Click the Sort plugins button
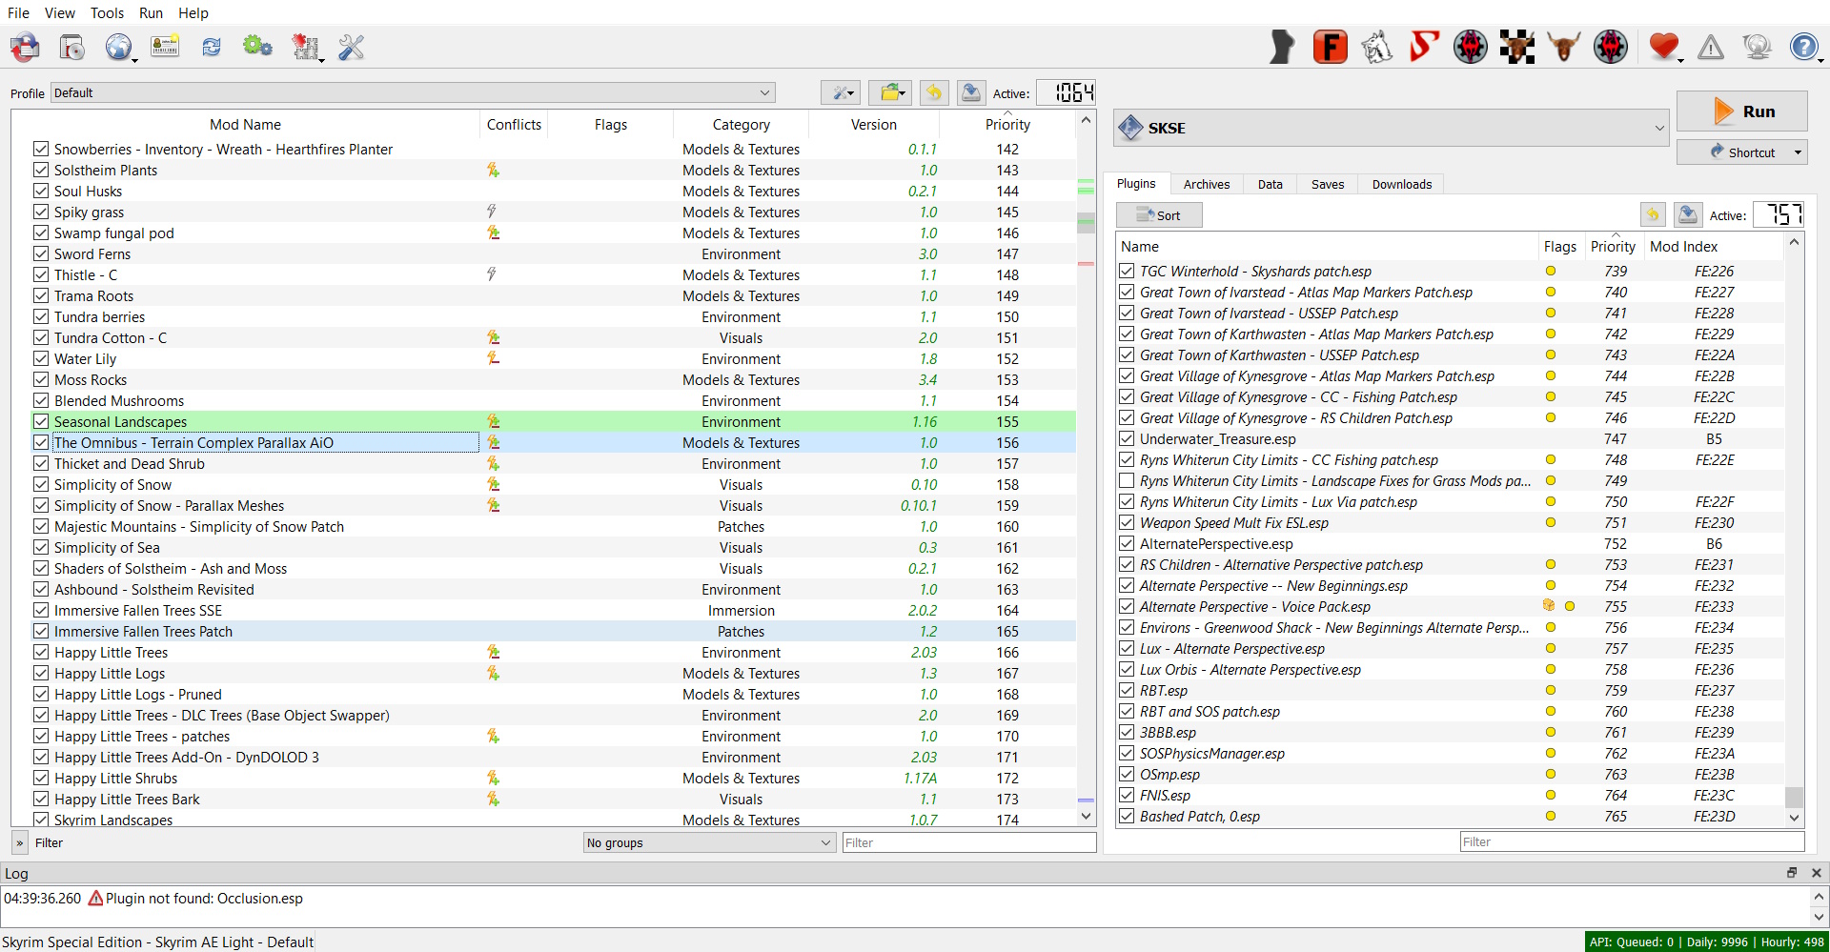The width and height of the screenshot is (1830, 952). (x=1159, y=215)
